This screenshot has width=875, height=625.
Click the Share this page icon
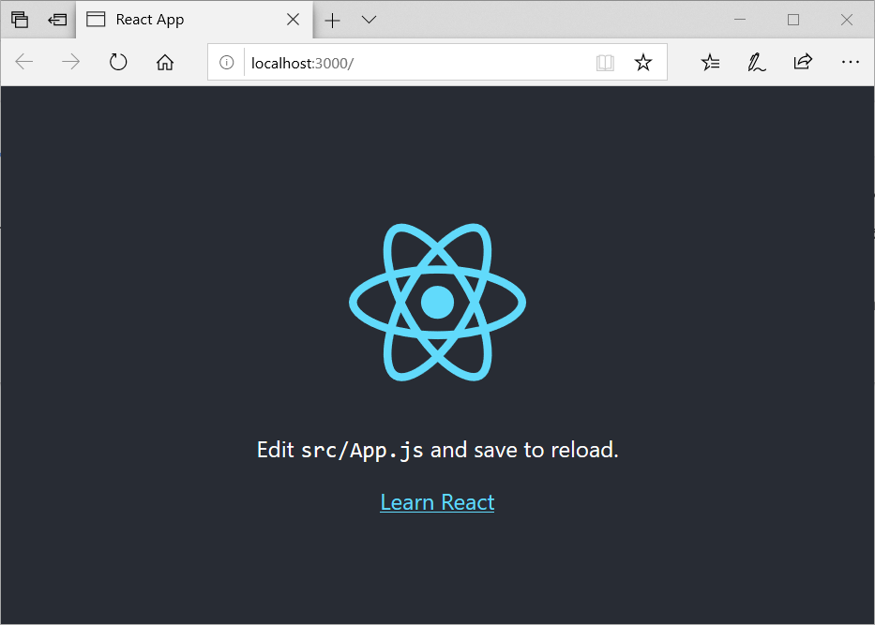click(803, 62)
